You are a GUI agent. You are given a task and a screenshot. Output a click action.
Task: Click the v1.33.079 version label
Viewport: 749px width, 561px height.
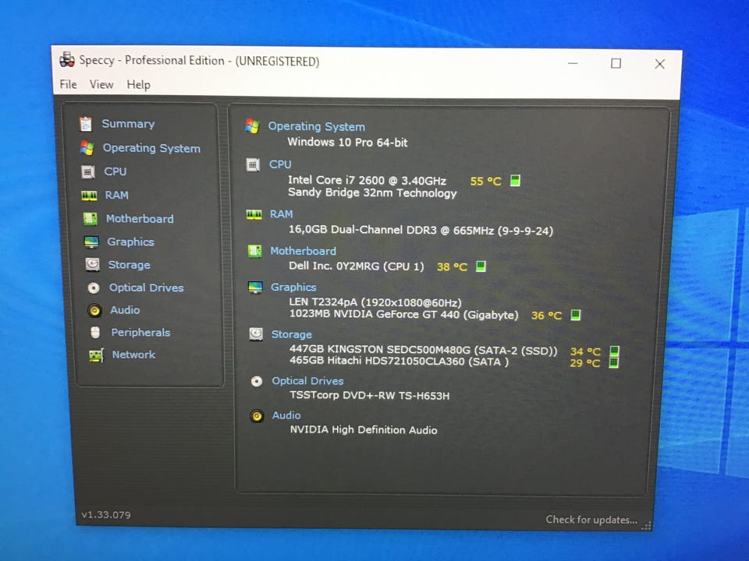click(106, 515)
